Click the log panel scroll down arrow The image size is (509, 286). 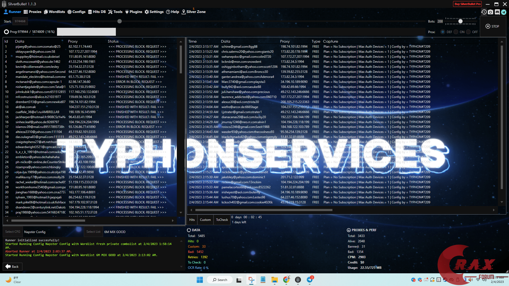181,267
